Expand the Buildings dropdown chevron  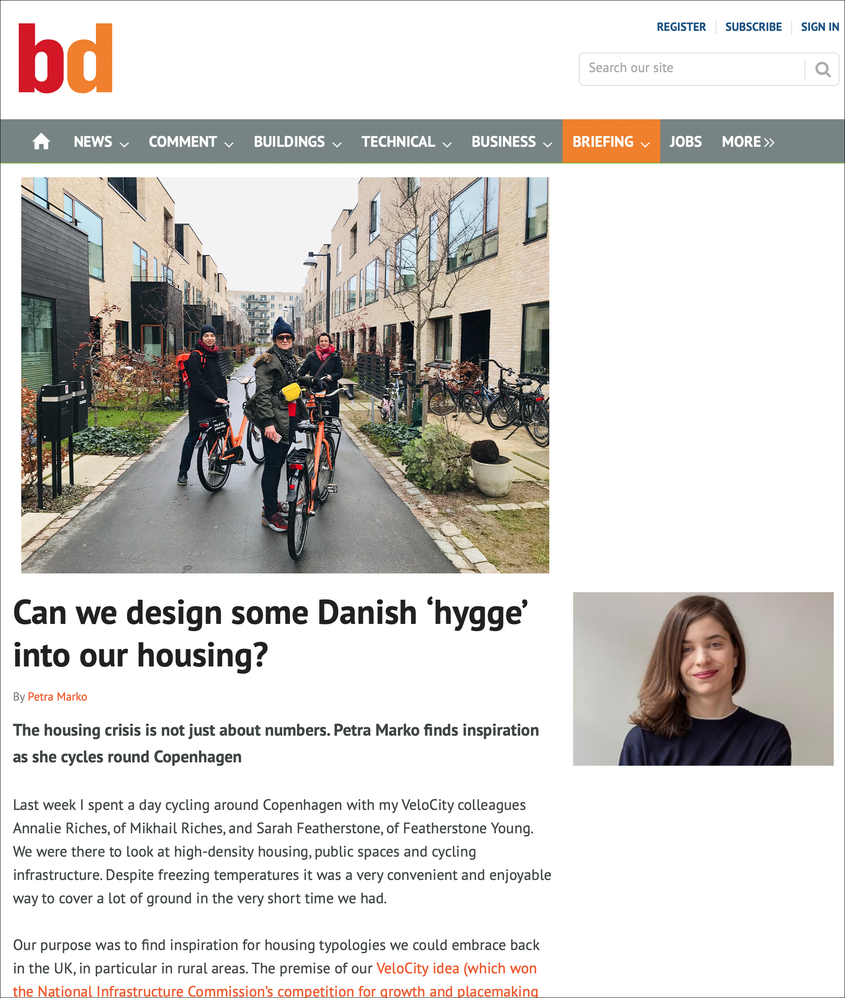[x=337, y=144]
